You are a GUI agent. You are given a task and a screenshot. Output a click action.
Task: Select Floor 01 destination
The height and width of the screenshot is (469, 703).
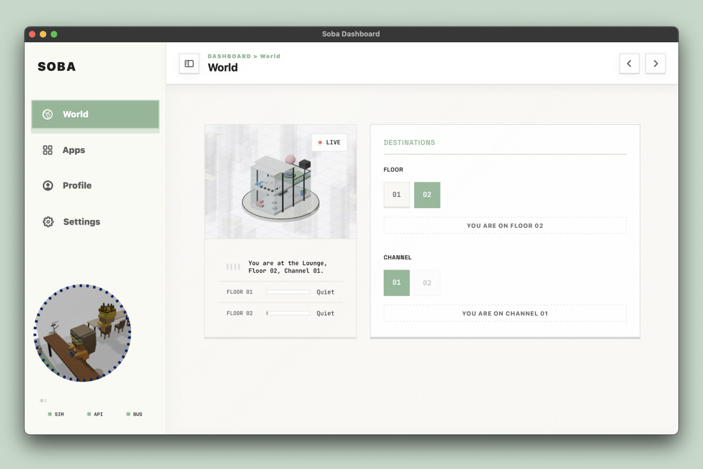pos(397,195)
